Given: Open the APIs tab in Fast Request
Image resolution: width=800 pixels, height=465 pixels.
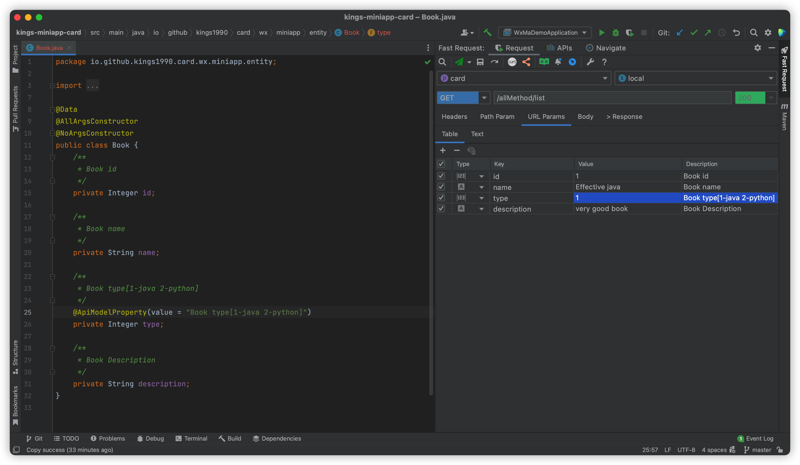Looking at the screenshot, I should pyautogui.click(x=559, y=48).
